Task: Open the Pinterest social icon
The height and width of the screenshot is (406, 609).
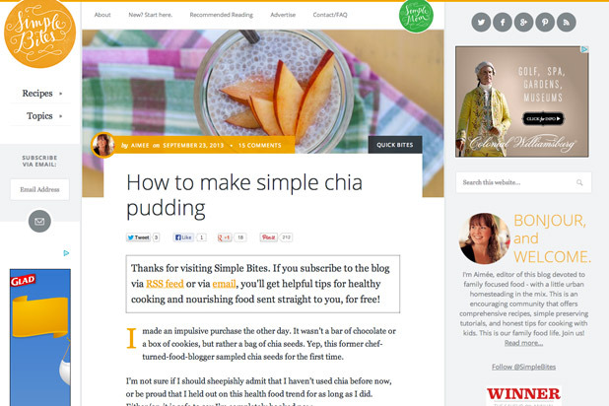Action: click(545, 22)
